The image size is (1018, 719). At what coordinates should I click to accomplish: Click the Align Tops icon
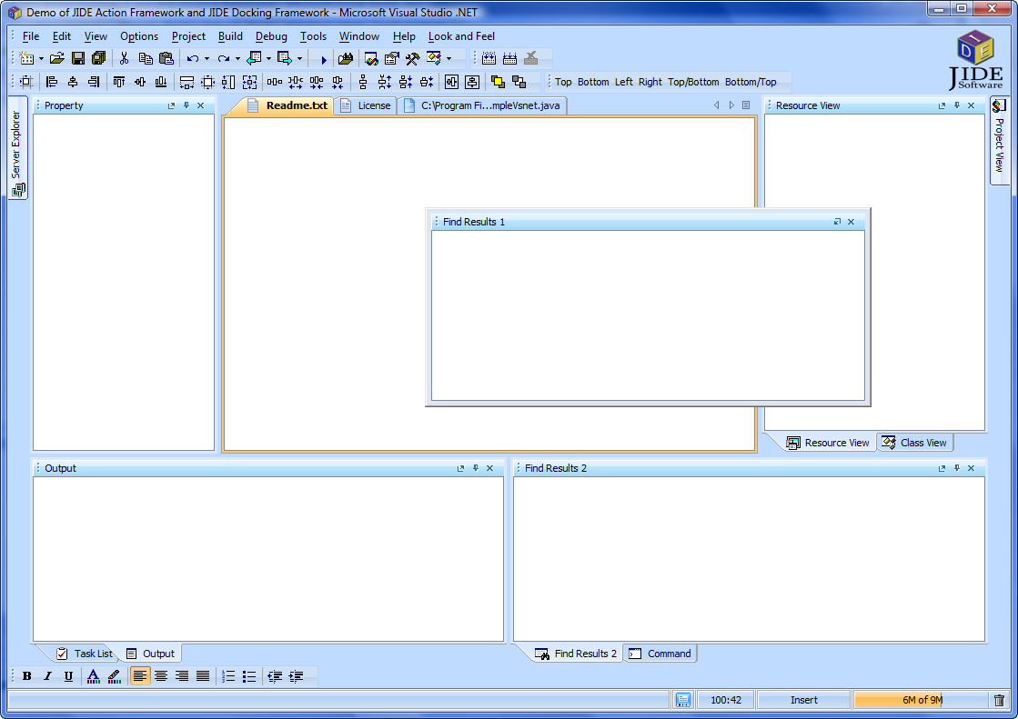(x=119, y=82)
